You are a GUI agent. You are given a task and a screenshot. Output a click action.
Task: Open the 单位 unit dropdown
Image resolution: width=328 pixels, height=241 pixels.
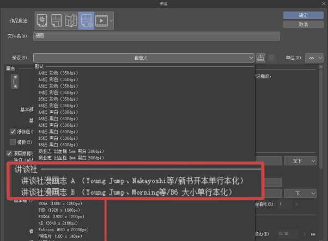click(x=314, y=58)
